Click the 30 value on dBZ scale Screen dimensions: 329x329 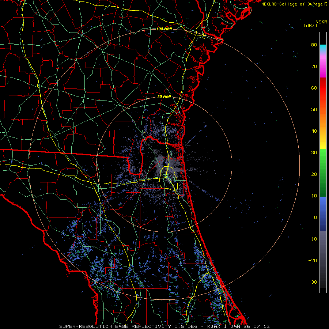point(314,153)
